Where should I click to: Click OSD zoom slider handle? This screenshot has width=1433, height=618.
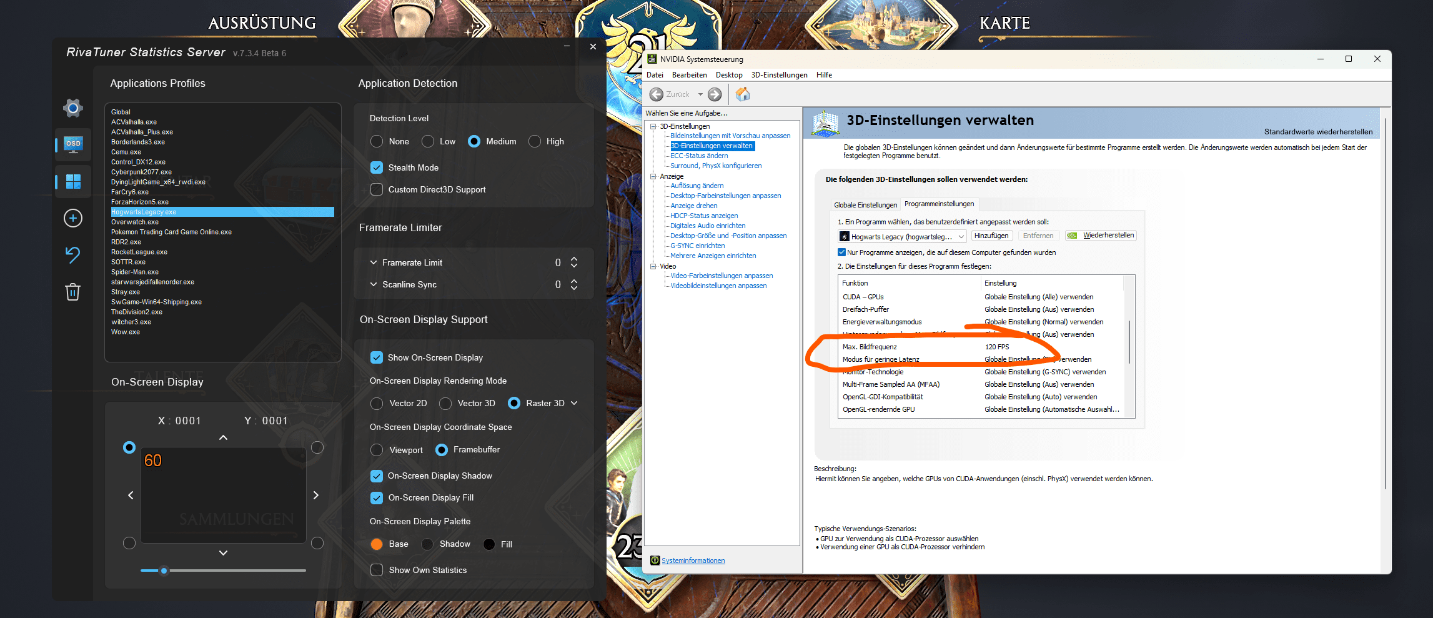[164, 571]
